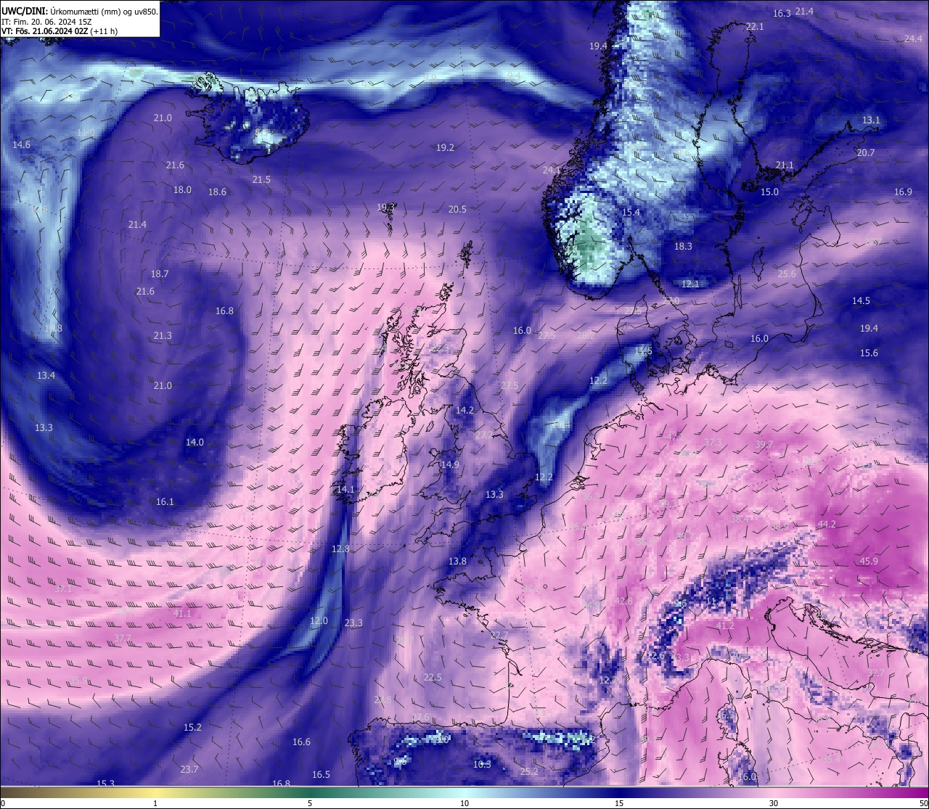Click the 15.0 value on the map
This screenshot has width=929, height=809.
pyautogui.click(x=769, y=192)
